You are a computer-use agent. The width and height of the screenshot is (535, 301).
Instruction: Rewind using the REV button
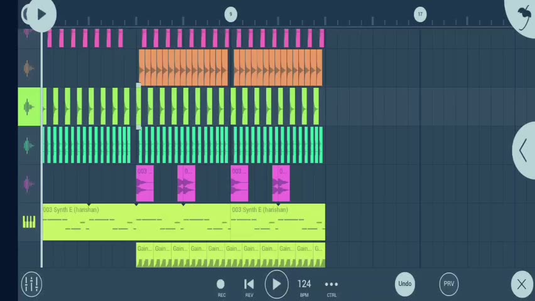249,287
